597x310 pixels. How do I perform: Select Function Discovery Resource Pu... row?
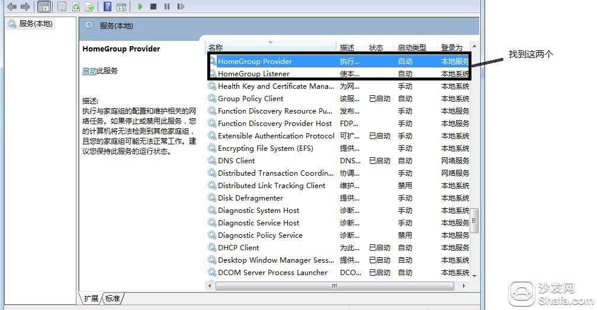click(x=339, y=111)
